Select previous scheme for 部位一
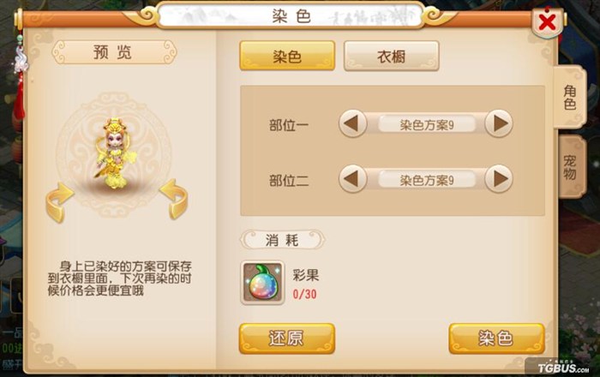Screen dimensions: 600x377 (353, 123)
